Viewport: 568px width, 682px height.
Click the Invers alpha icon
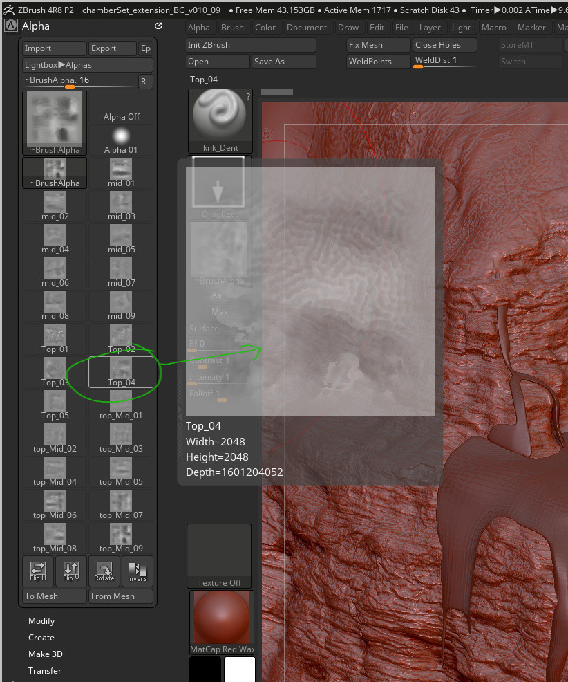click(137, 571)
